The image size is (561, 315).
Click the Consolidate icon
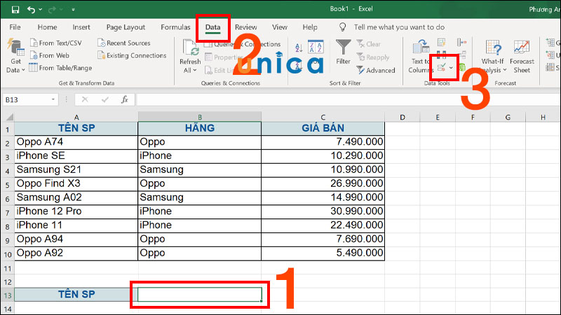[x=461, y=43]
